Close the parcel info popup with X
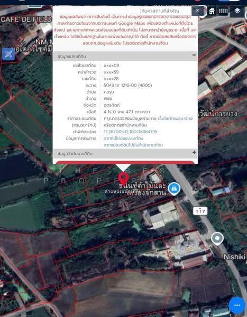The height and width of the screenshot is (317, 247). [197, 11]
